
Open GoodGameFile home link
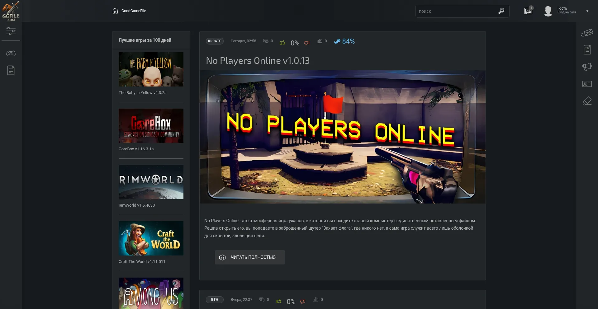[x=134, y=11]
